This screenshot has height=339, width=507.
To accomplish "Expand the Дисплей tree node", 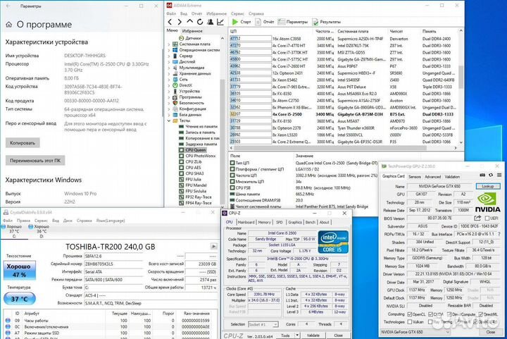I will (169, 62).
